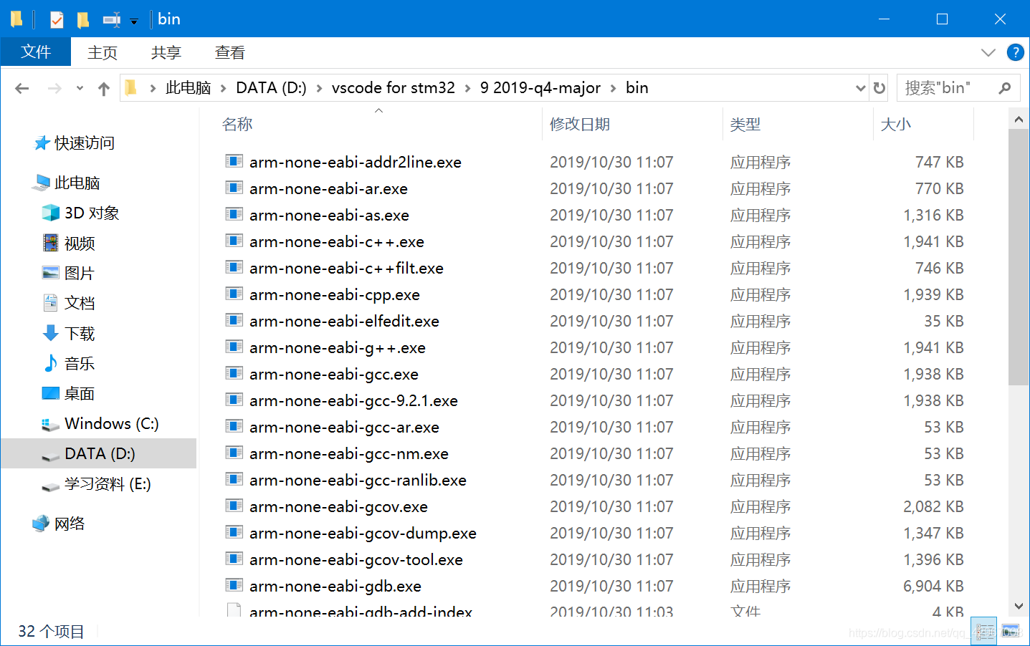The height and width of the screenshot is (646, 1030).
Task: Expand chevron after vscode for stm32 breadcrumb
Action: click(468, 88)
